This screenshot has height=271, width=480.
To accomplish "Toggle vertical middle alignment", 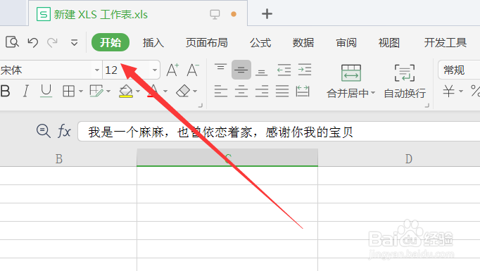I will 241,70.
